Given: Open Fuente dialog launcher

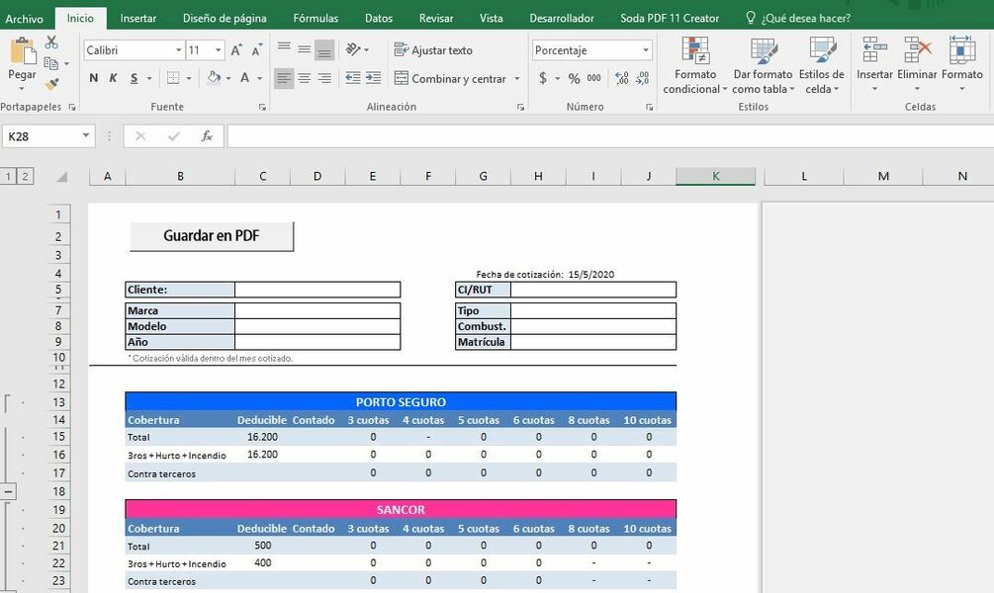Looking at the screenshot, I should coord(262,108).
